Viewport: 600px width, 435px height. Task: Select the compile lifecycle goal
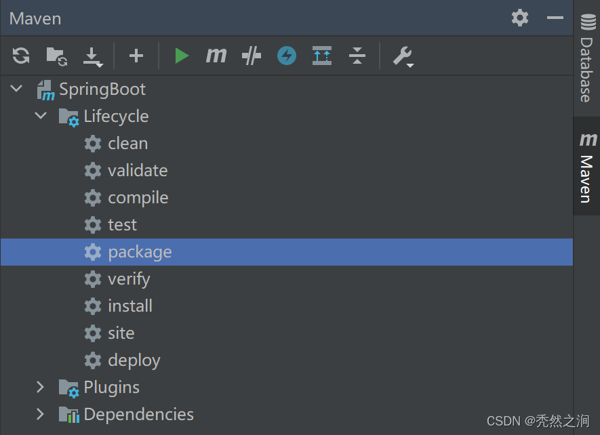tap(287, 198)
